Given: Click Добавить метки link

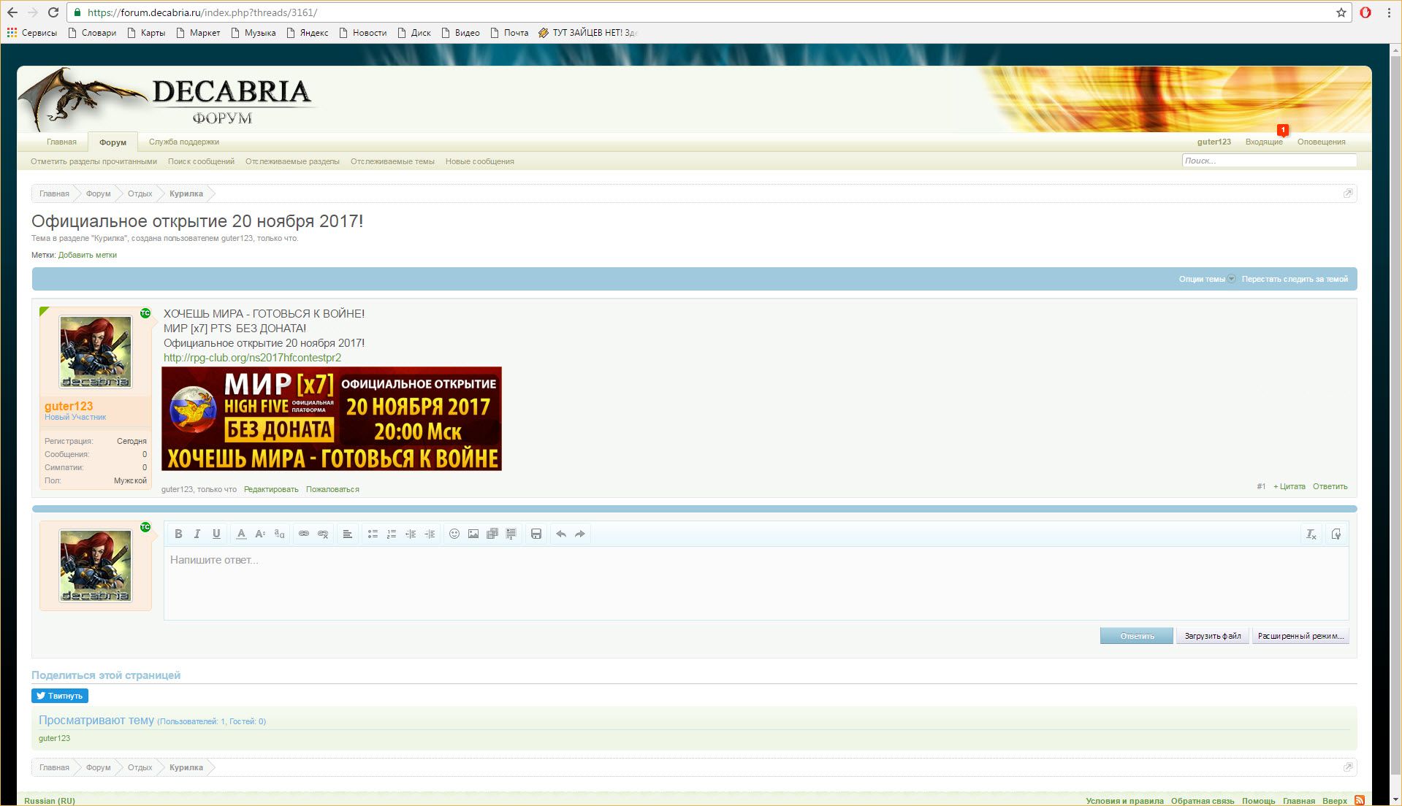Looking at the screenshot, I should pyautogui.click(x=88, y=255).
